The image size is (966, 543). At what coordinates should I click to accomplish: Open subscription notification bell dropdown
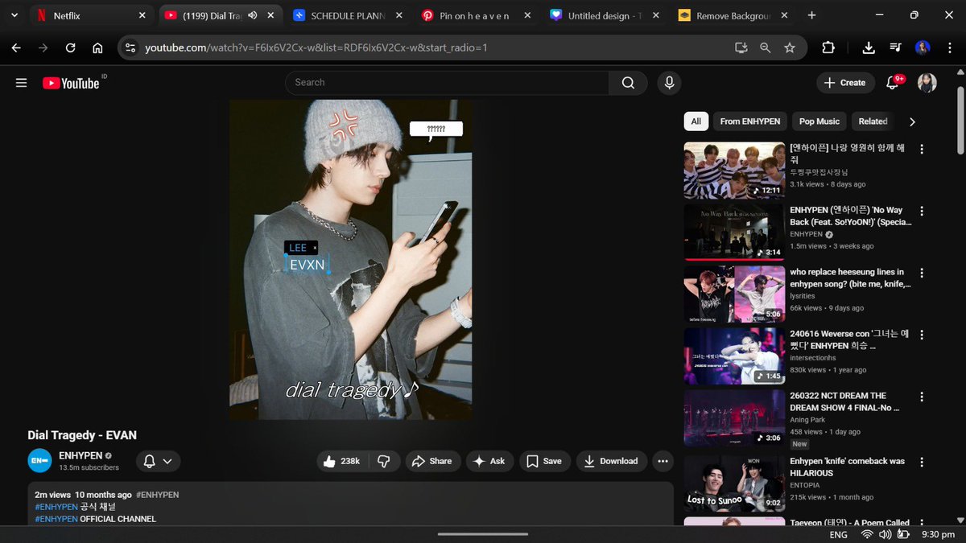tap(158, 461)
